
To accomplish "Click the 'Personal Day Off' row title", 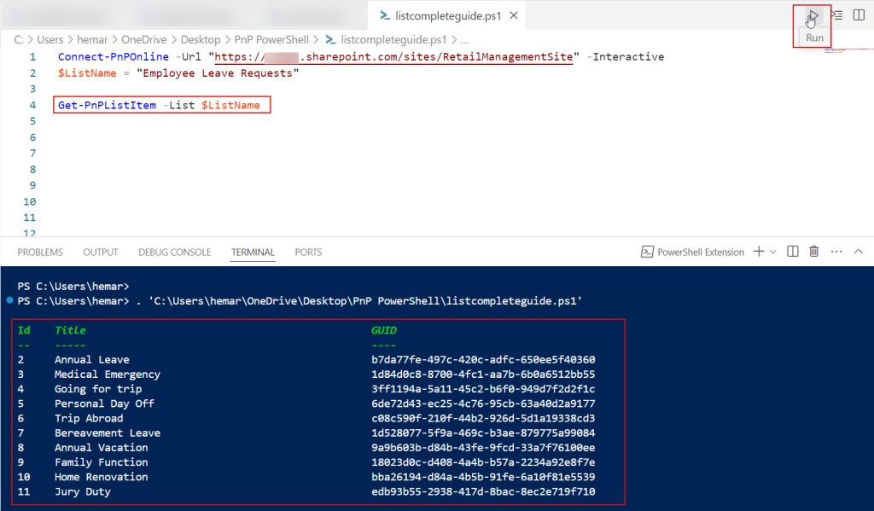I will coord(104,403).
